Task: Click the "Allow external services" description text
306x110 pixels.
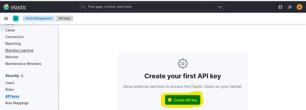Action: 183,87
